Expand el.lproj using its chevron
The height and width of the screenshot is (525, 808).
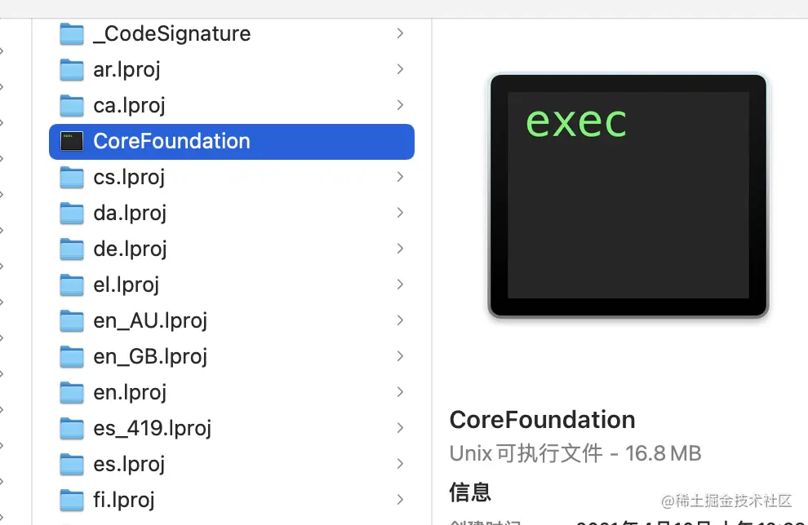tap(400, 285)
